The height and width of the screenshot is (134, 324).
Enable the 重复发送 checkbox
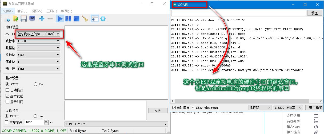[x=7, y=122]
